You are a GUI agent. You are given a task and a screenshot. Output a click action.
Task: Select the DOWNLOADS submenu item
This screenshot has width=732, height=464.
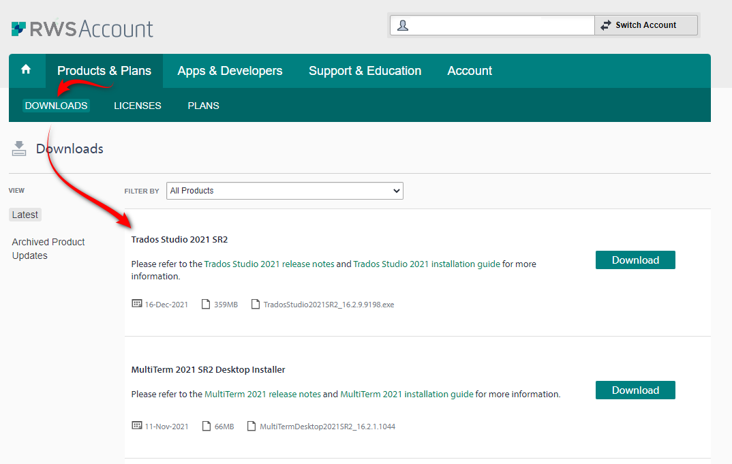(56, 106)
